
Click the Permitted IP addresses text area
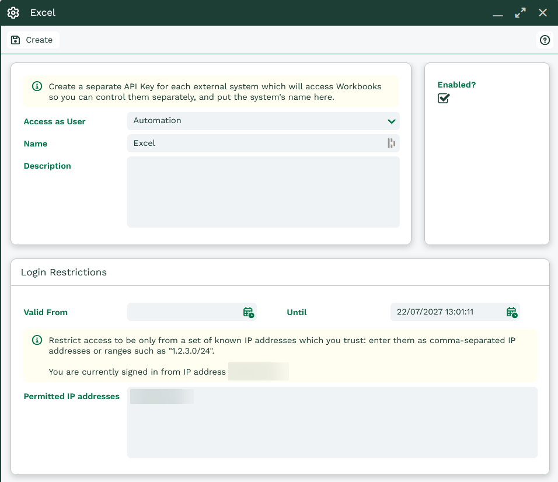click(332, 422)
